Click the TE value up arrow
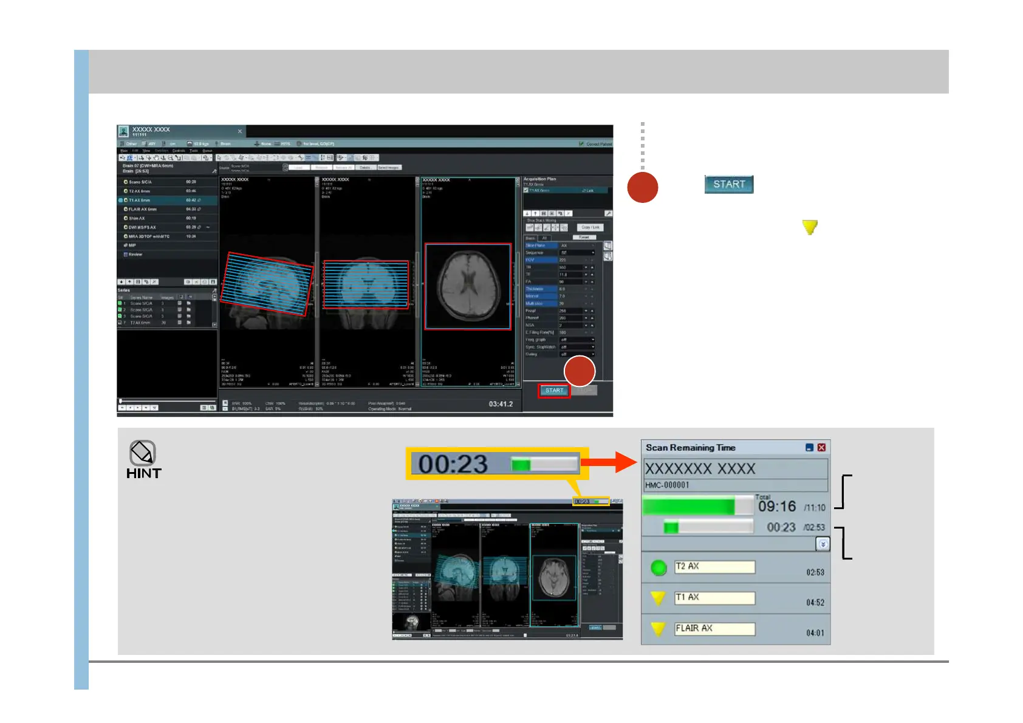This screenshot has height=723, width=1023. pyautogui.click(x=592, y=275)
